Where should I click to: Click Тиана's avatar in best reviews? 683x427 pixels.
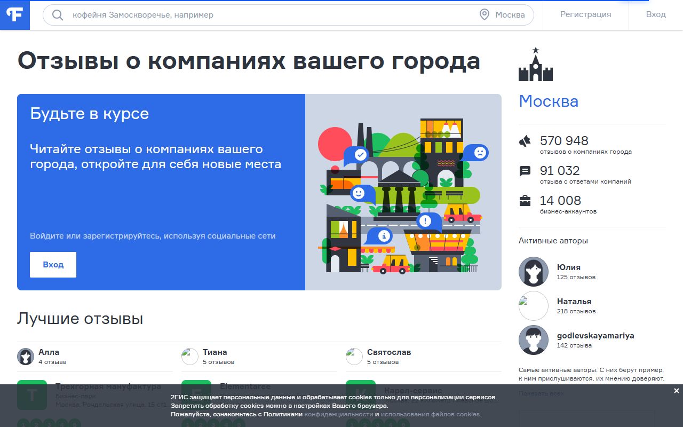tap(190, 357)
